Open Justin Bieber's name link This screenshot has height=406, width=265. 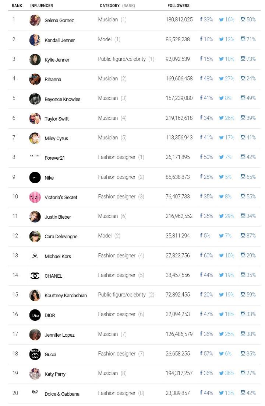click(58, 217)
